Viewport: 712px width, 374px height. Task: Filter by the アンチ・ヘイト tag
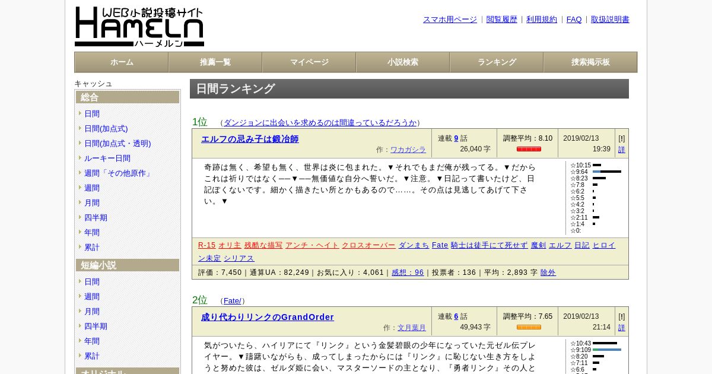(x=312, y=245)
